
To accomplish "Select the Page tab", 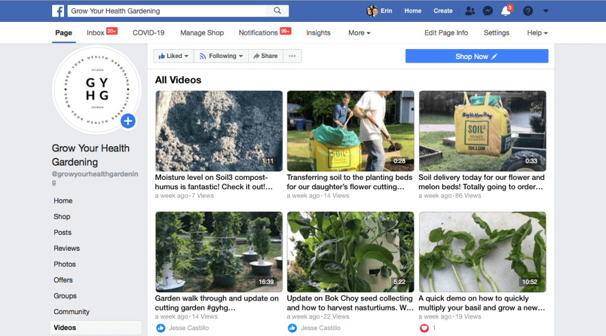I will [x=64, y=33].
